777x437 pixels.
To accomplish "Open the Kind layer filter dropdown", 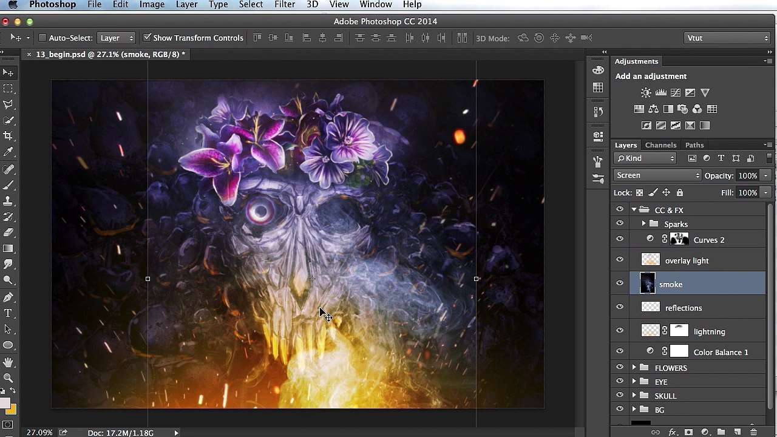I will point(645,158).
